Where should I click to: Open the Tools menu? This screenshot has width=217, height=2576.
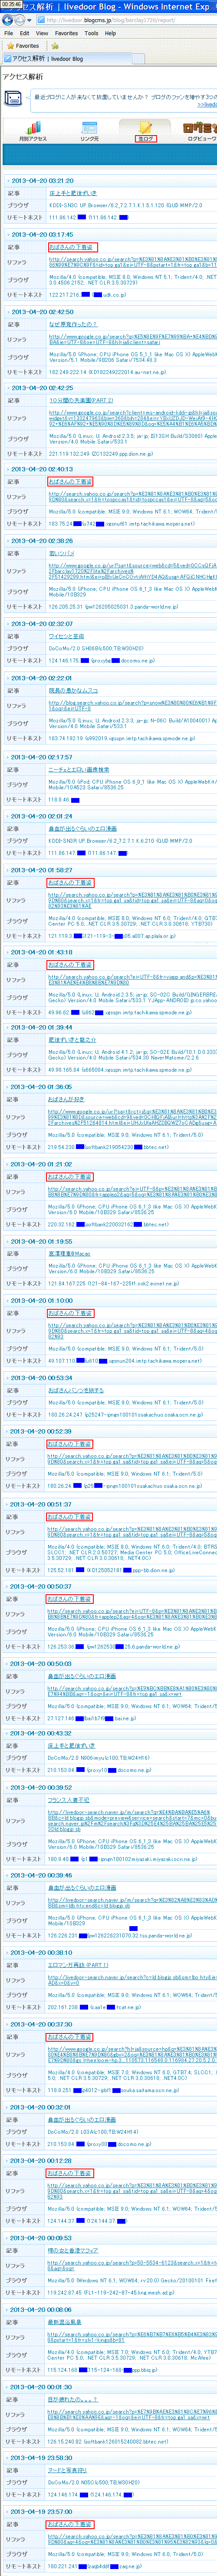(x=91, y=33)
